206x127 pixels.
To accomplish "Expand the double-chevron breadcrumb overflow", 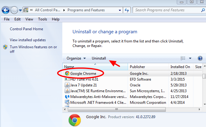I will (31, 10).
